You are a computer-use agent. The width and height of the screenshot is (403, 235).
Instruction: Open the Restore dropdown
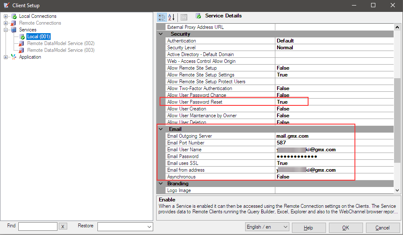coord(149,227)
